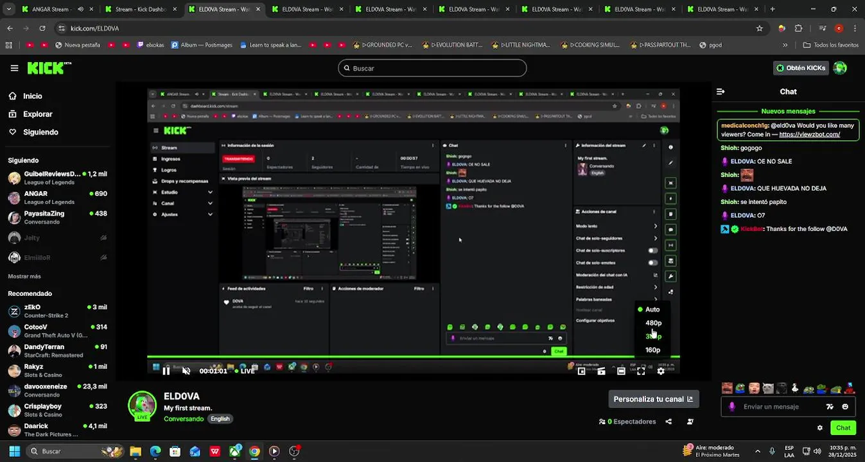The width and height of the screenshot is (865, 462).
Task: Open Rakyz recommended channel
Action: [x=57, y=371]
